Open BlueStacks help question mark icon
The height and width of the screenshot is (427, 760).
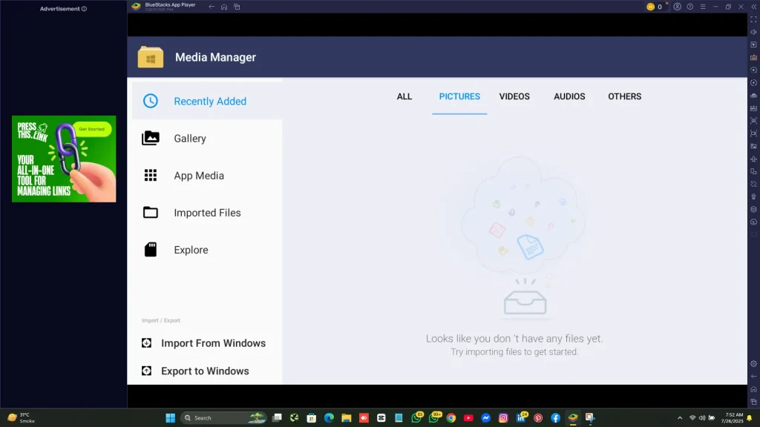(689, 7)
